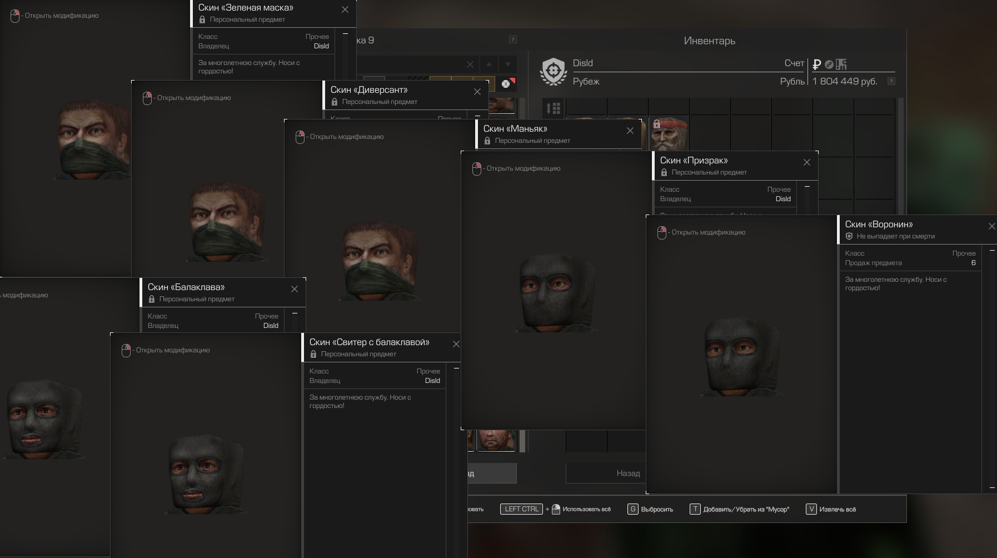
Task: Click lock icon under «Диверсант» title
Action: click(335, 102)
